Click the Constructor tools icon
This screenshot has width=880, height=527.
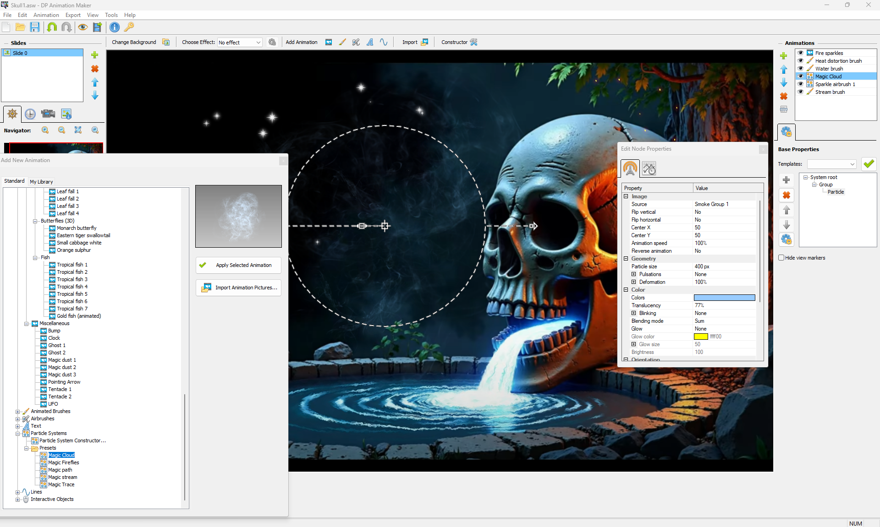(x=474, y=42)
